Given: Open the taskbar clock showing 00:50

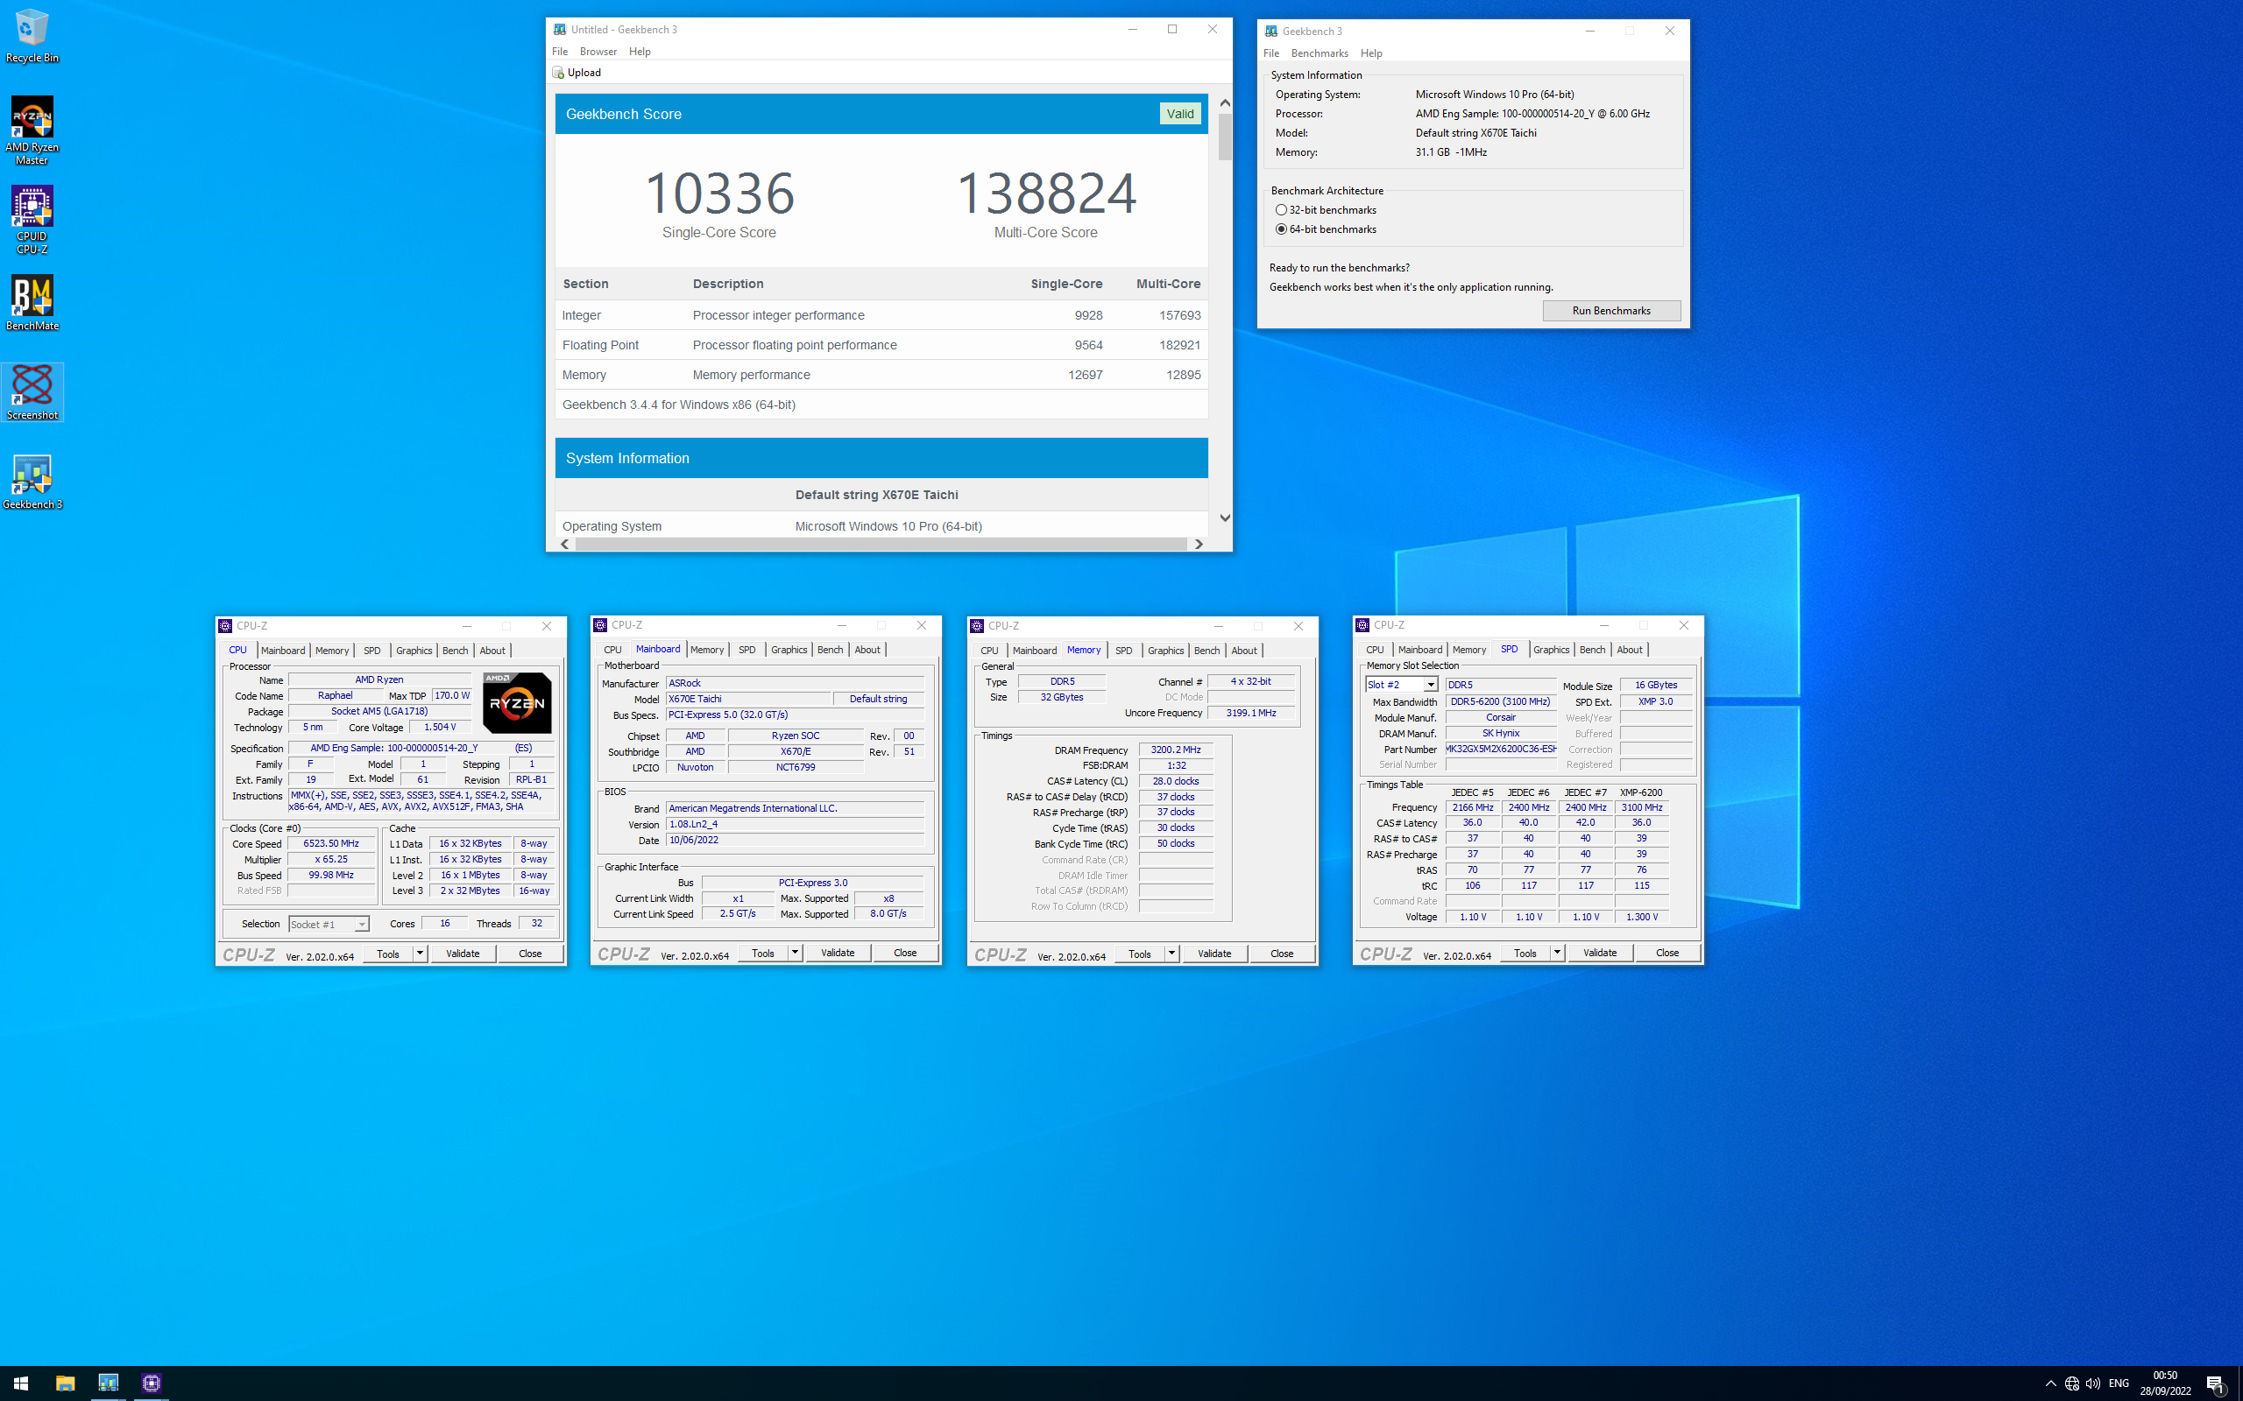Looking at the screenshot, I should coord(2165,1383).
